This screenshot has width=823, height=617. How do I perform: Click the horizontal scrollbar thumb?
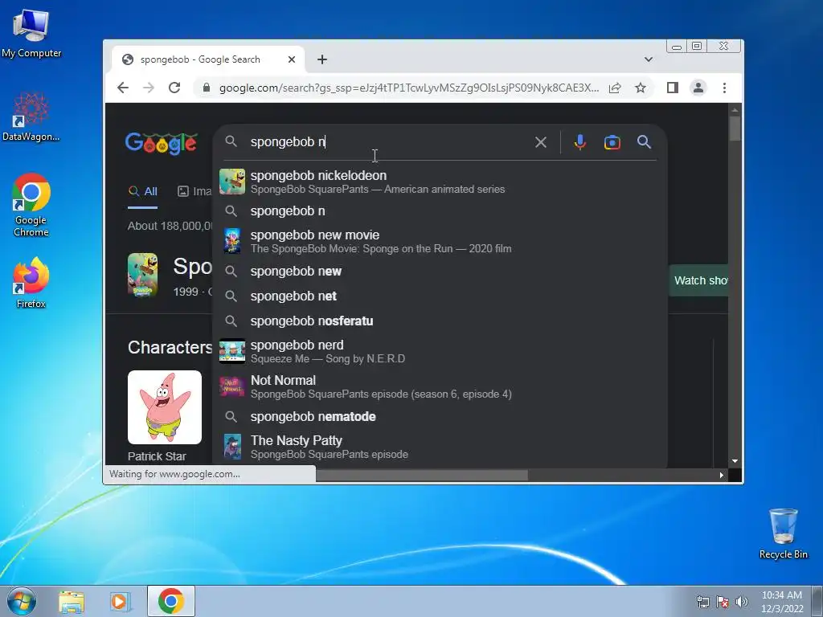click(421, 475)
